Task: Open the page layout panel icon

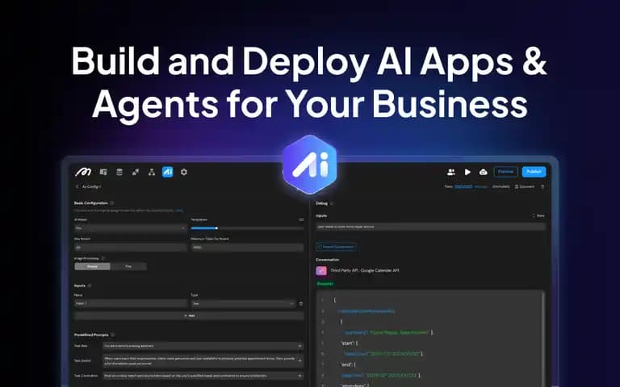Action: pyautogui.click(x=103, y=172)
